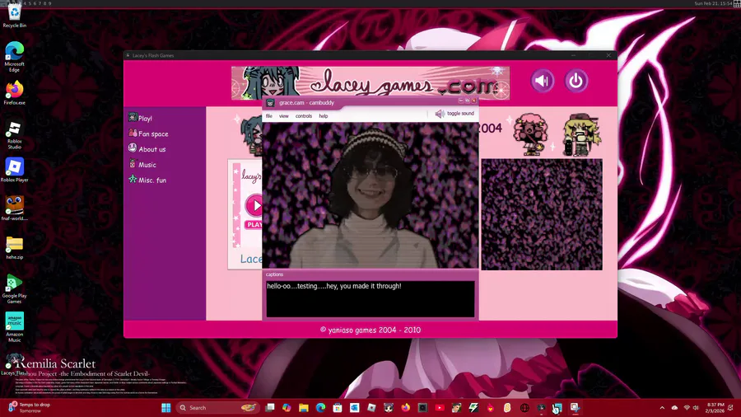Click the pink play button on game card
The height and width of the screenshot is (417, 741).
click(x=254, y=206)
